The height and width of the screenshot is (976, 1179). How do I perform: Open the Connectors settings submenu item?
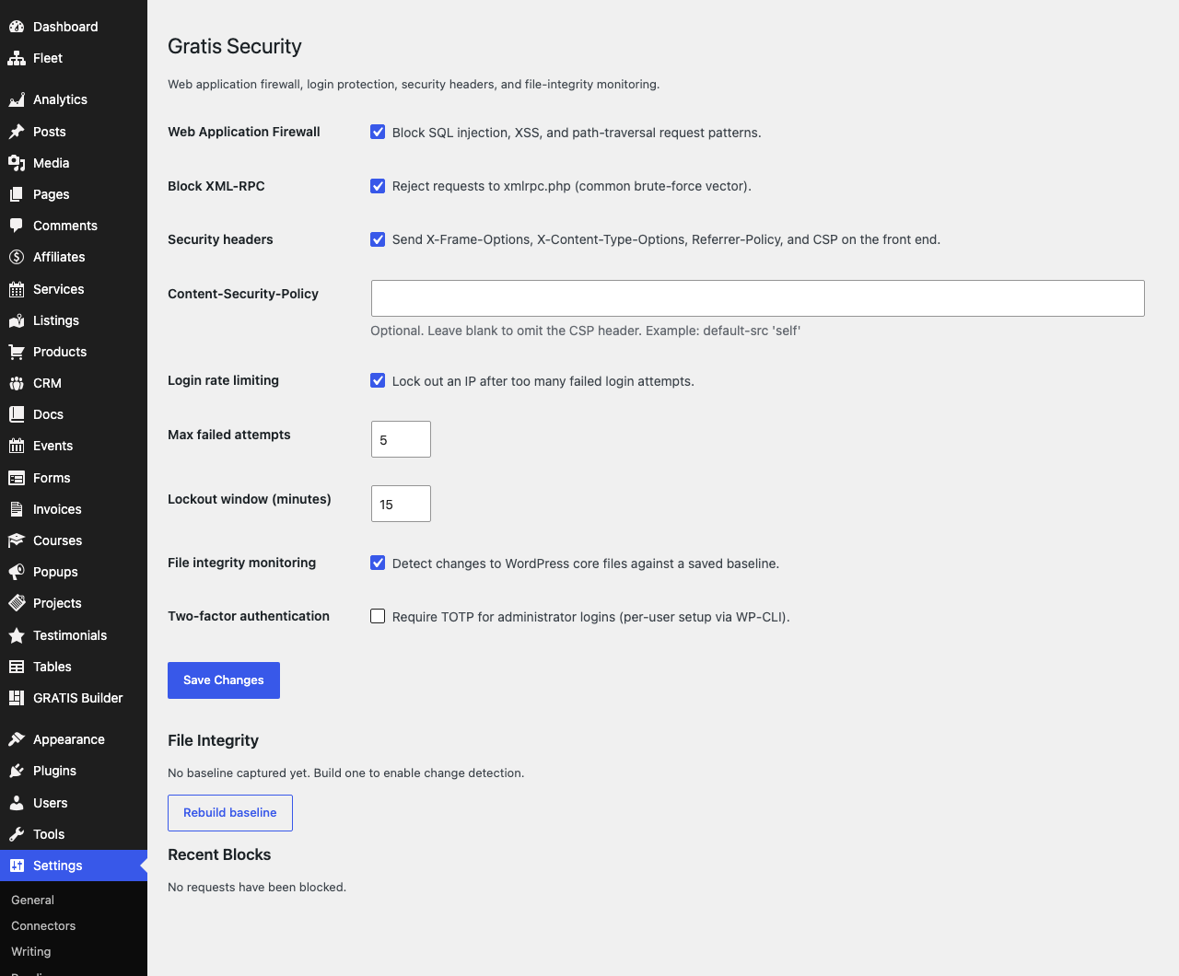43,926
